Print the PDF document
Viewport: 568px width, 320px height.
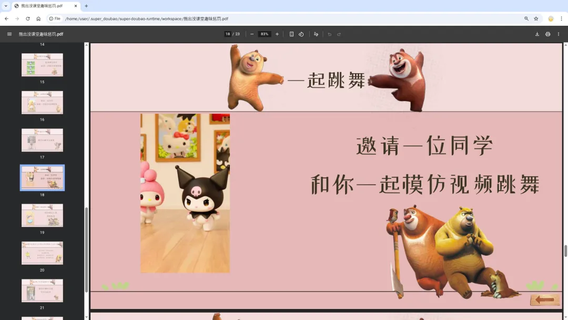tap(547, 34)
